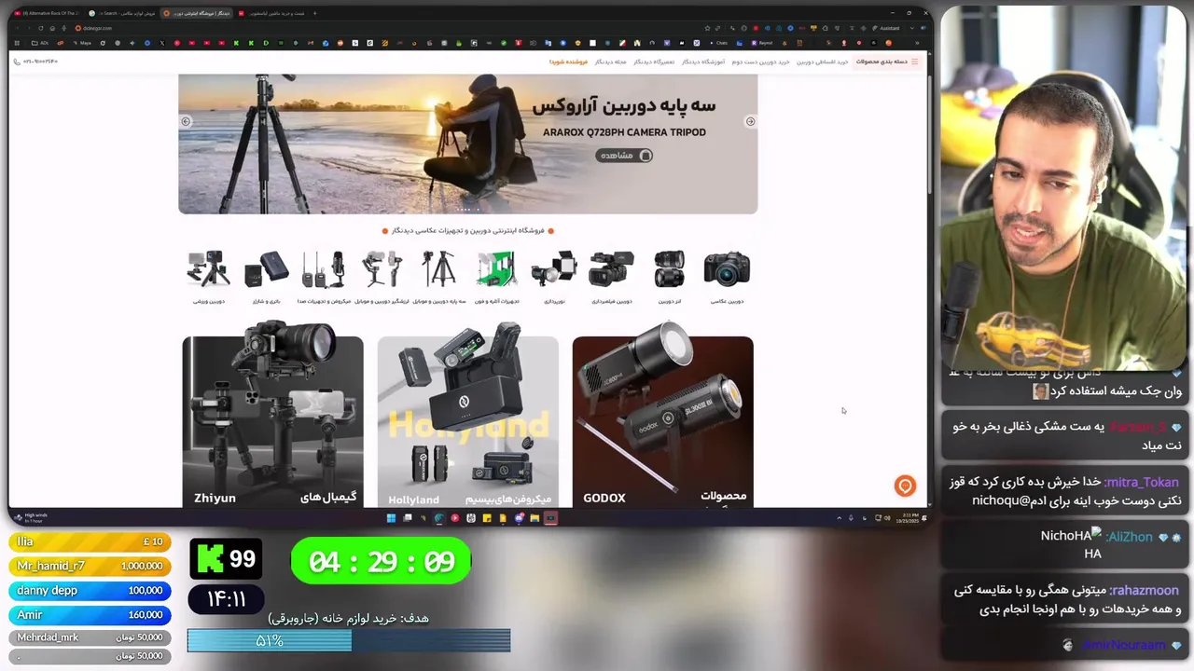Open the ADs bookmarks folder
Screen dimensions: 1194x671
39,43
